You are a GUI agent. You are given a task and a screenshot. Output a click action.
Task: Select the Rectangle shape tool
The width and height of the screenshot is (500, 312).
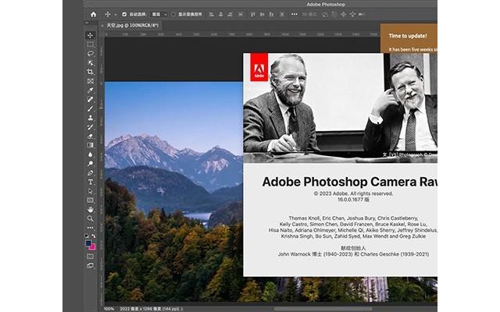tap(91, 200)
